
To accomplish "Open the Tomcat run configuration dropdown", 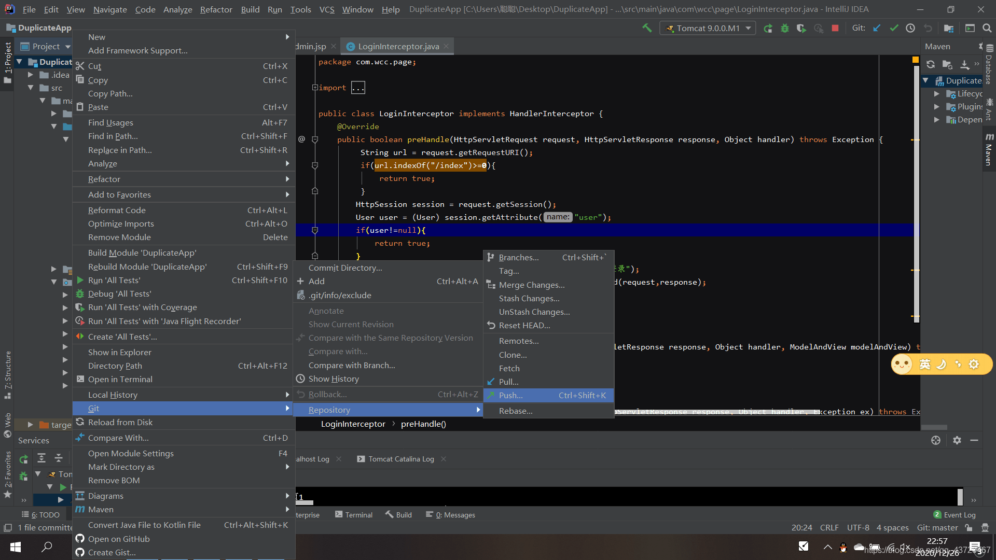I will (708, 28).
